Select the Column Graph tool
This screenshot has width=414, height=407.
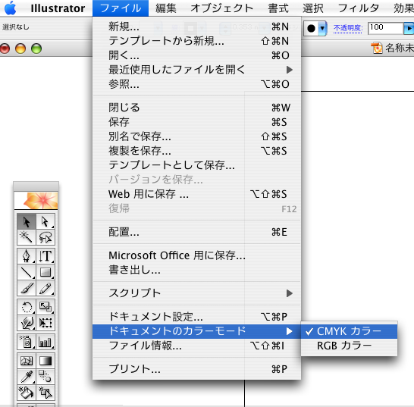click(x=45, y=342)
